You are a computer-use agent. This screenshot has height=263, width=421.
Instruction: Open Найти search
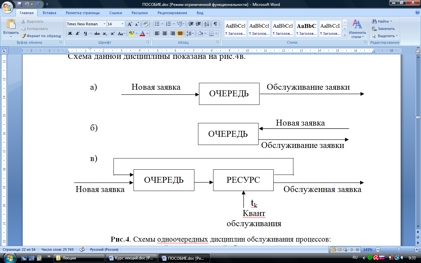[382, 21]
